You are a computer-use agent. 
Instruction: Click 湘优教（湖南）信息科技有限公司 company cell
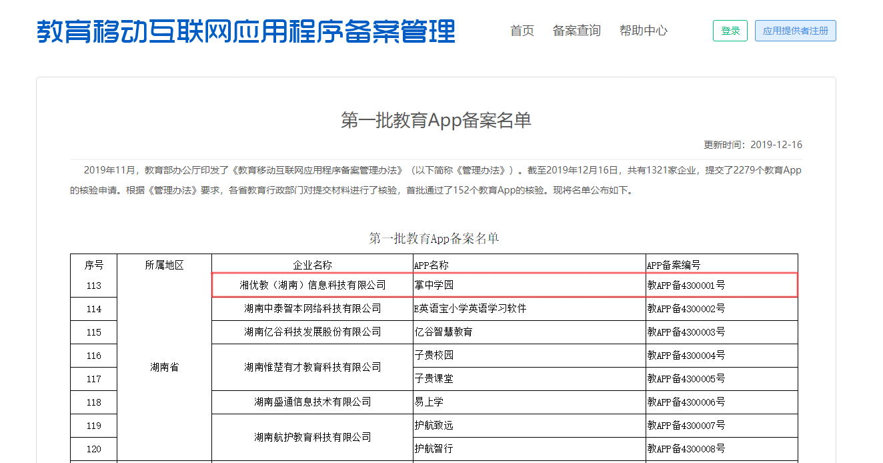tap(312, 285)
